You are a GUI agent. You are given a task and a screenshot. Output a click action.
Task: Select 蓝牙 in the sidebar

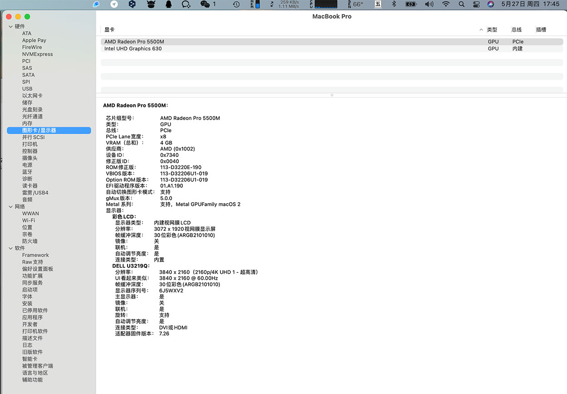(x=27, y=172)
